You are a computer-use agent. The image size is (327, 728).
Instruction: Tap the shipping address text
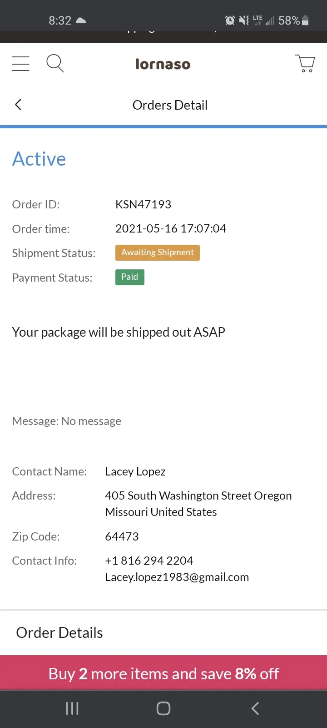198,504
